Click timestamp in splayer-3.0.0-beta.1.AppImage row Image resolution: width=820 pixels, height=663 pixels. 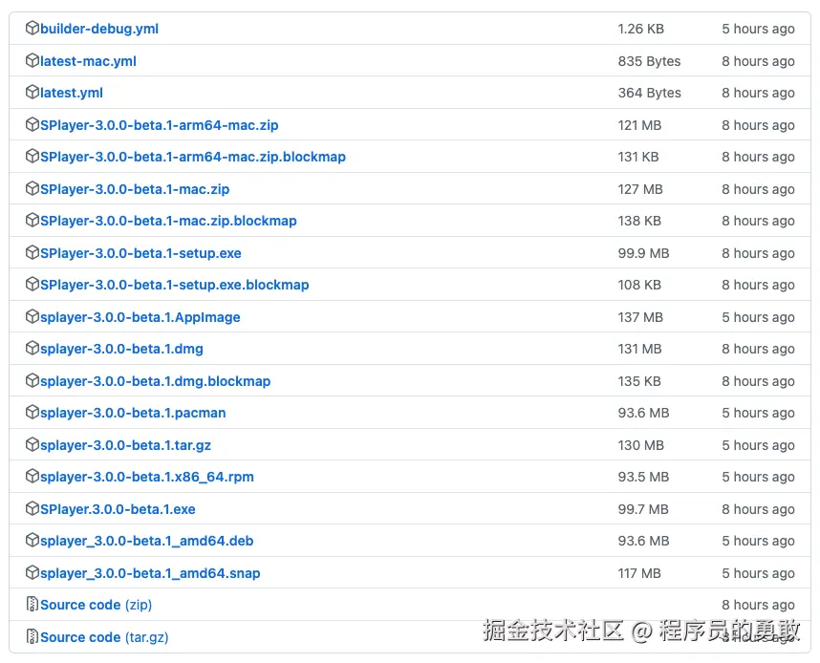(758, 317)
